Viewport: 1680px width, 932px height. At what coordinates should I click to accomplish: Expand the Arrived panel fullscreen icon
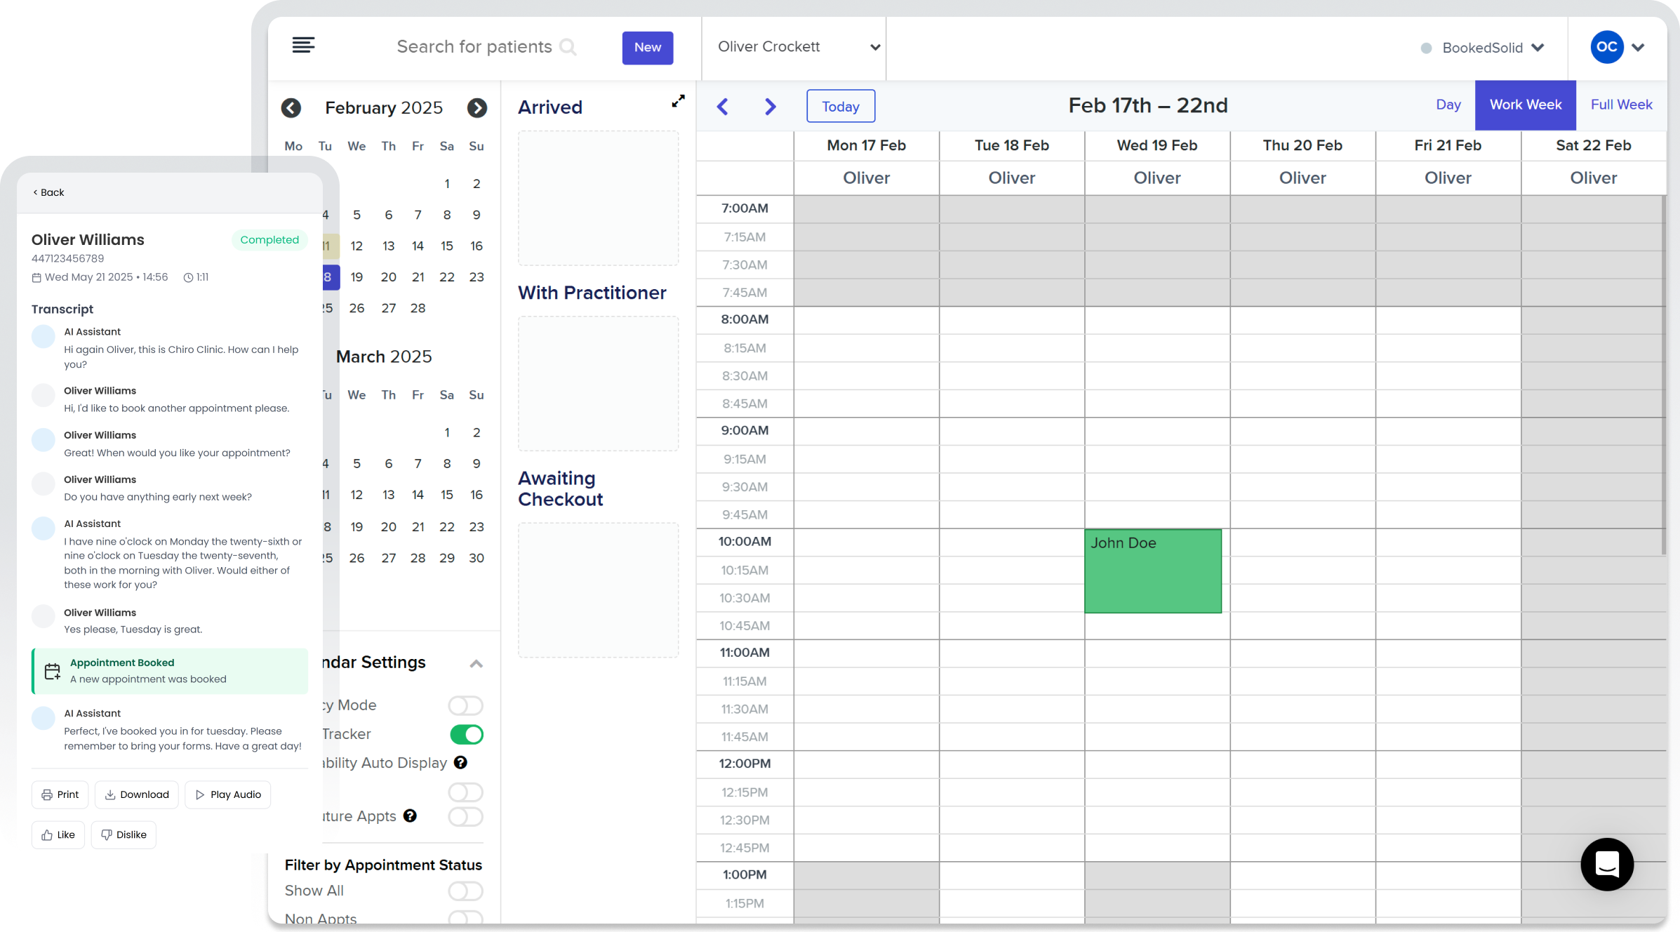(678, 102)
